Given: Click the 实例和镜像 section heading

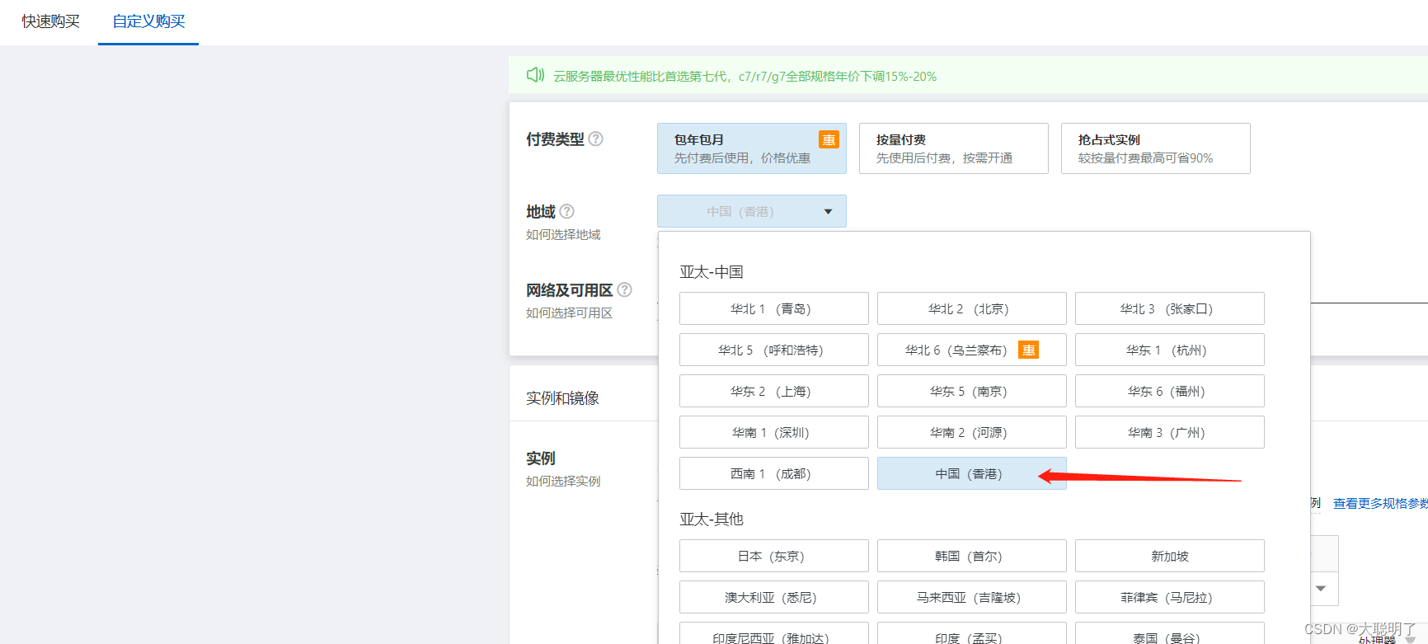Looking at the screenshot, I should point(562,398).
